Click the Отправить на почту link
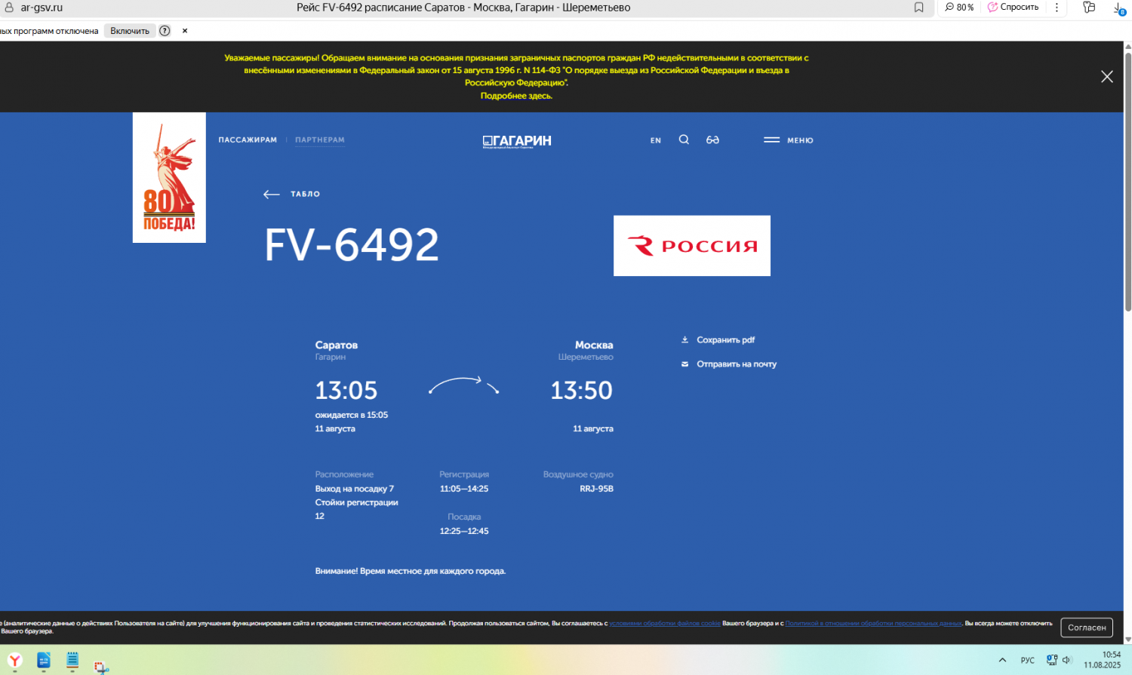The width and height of the screenshot is (1132, 675). (737, 364)
